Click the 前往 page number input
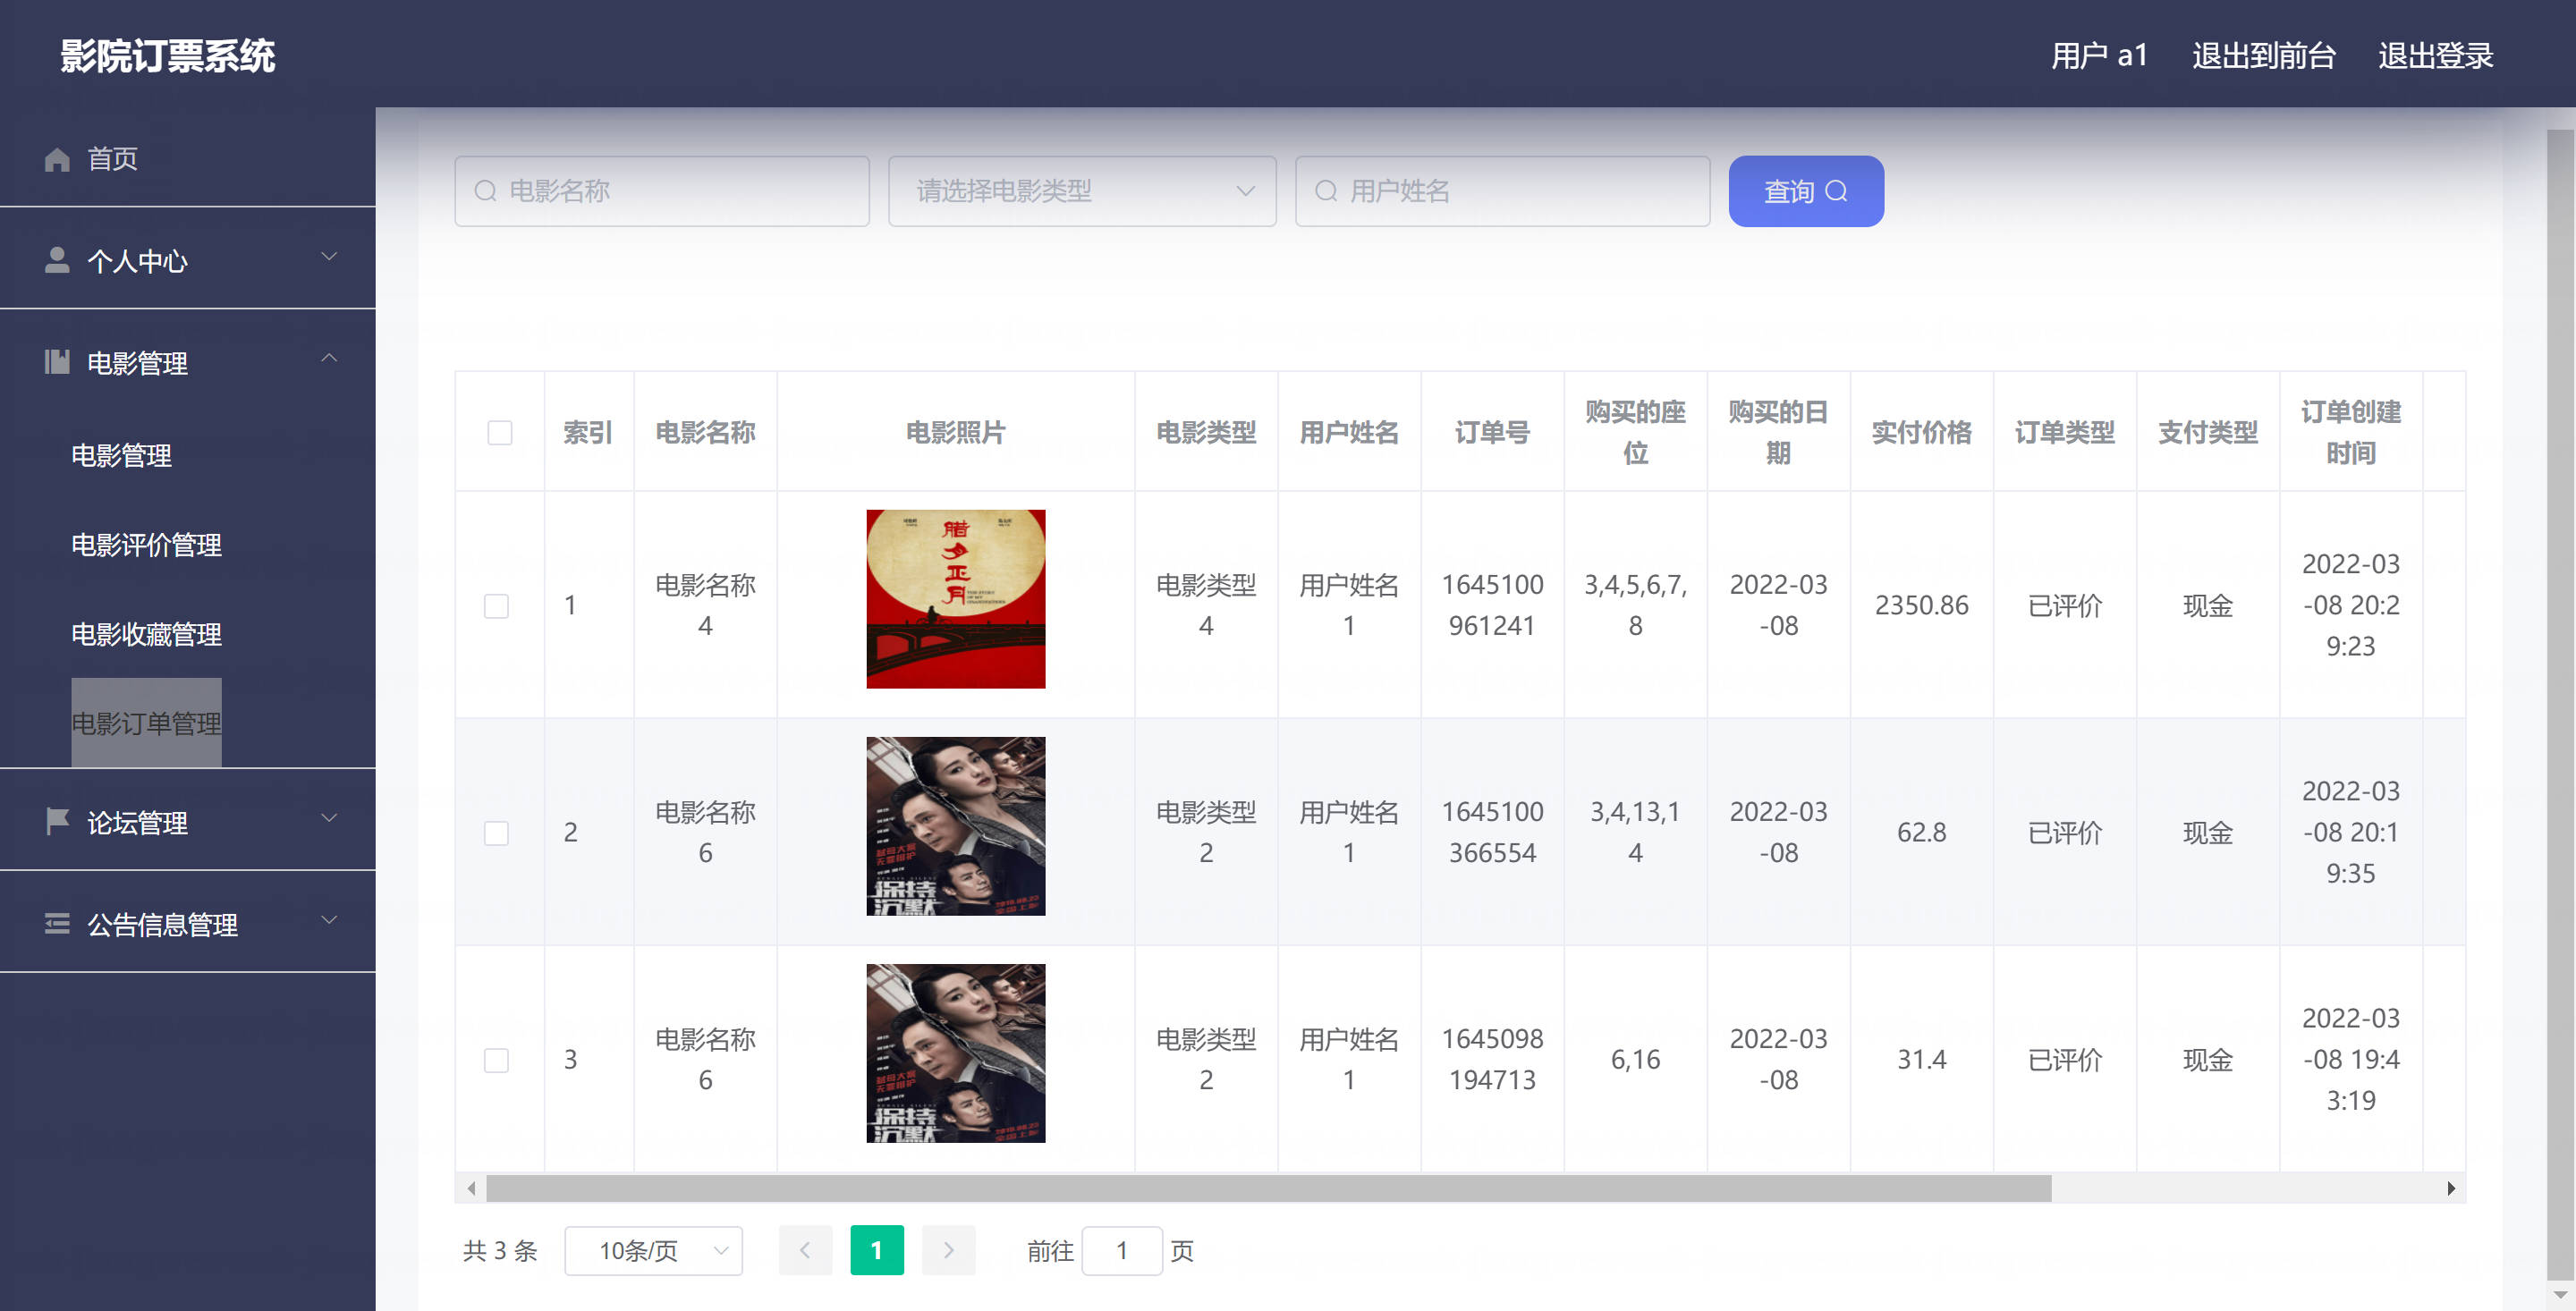The image size is (2576, 1311). (x=1122, y=1251)
